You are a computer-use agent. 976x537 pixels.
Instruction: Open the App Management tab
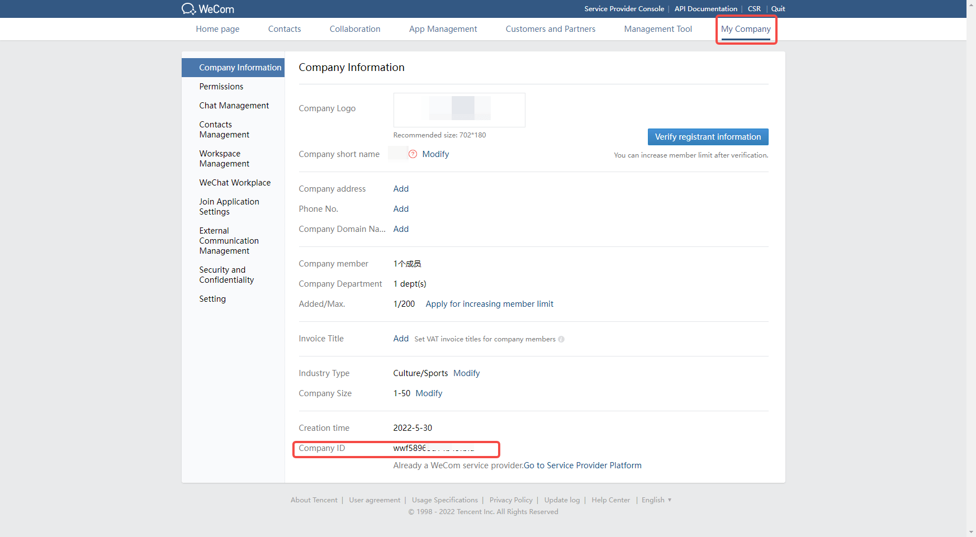[443, 29]
